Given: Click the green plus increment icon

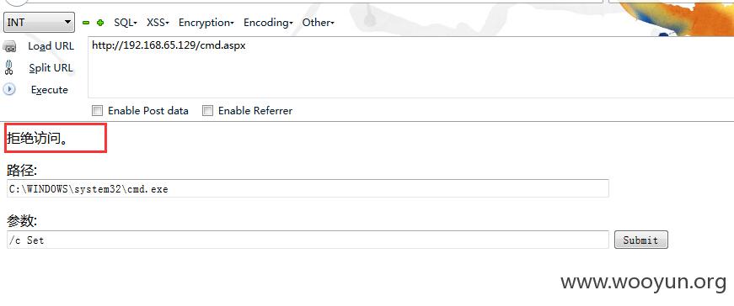Looking at the screenshot, I should click(100, 23).
